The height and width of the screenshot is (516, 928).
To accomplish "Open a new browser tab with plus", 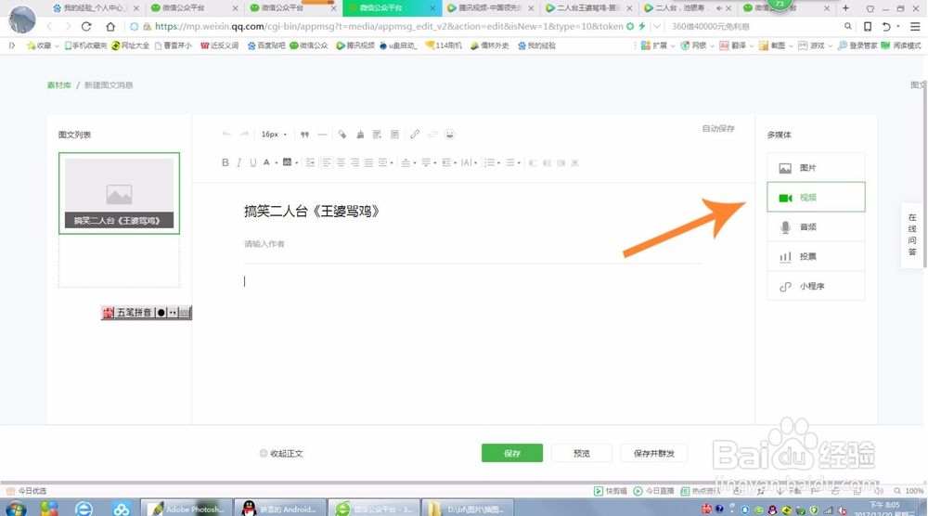I will (x=845, y=7).
